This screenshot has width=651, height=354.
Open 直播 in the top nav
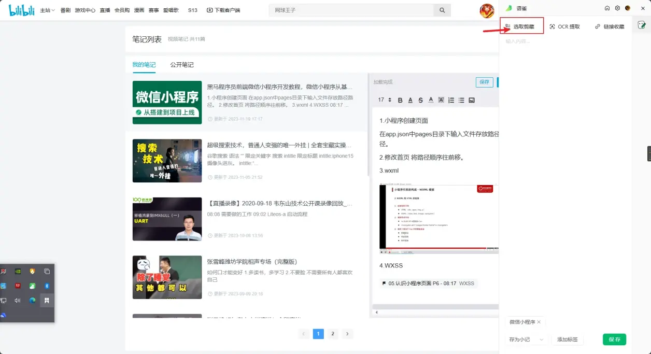point(105,10)
